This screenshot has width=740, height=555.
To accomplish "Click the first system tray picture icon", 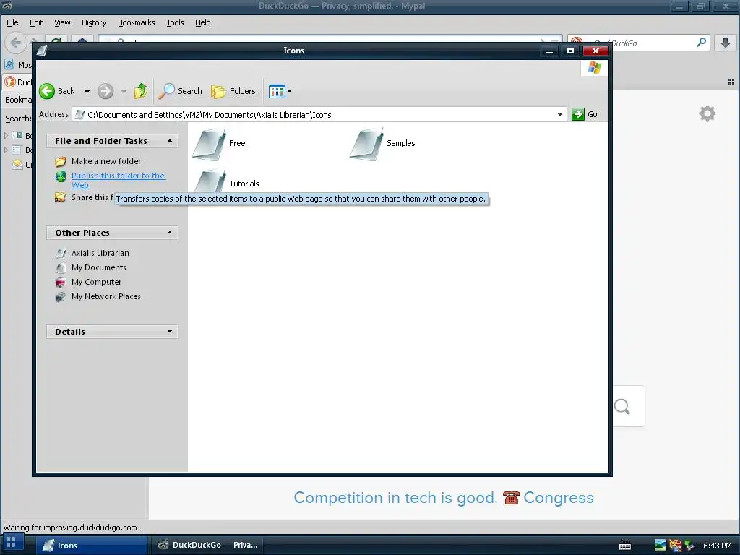I will [x=661, y=546].
